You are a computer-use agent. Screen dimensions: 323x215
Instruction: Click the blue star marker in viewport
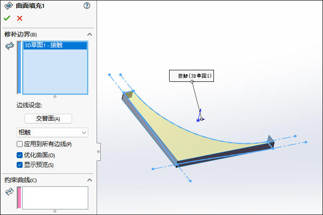coord(198,120)
